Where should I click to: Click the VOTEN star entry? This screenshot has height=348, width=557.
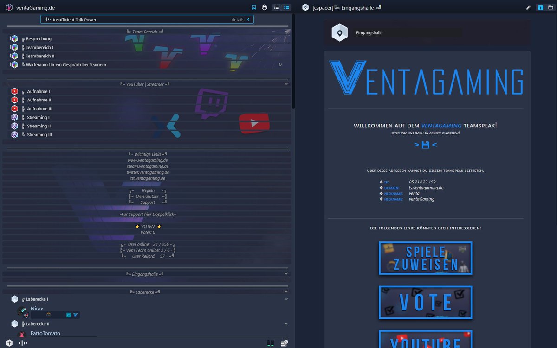[x=148, y=227]
